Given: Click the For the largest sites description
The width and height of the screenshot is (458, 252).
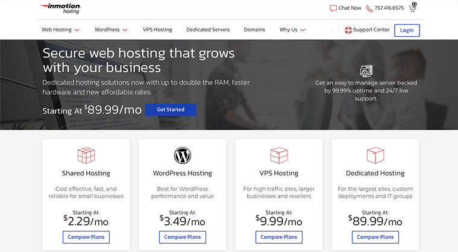Looking at the screenshot, I should coord(375,192).
